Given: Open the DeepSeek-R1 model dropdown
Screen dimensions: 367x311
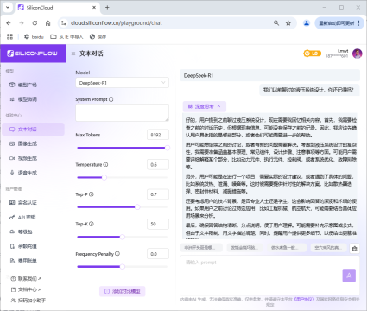Looking at the screenshot, I should (x=123, y=83).
